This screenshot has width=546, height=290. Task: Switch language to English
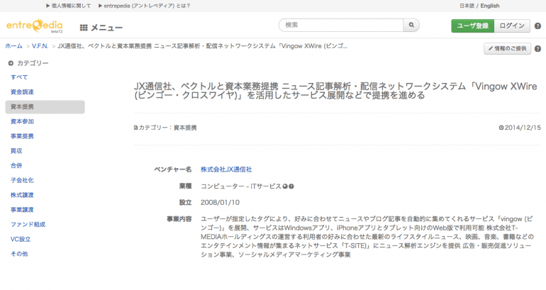click(x=490, y=6)
